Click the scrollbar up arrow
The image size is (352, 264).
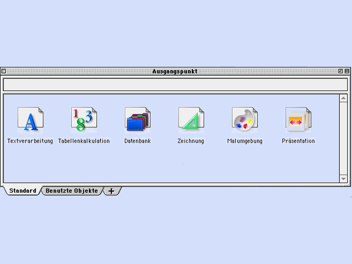[344, 98]
